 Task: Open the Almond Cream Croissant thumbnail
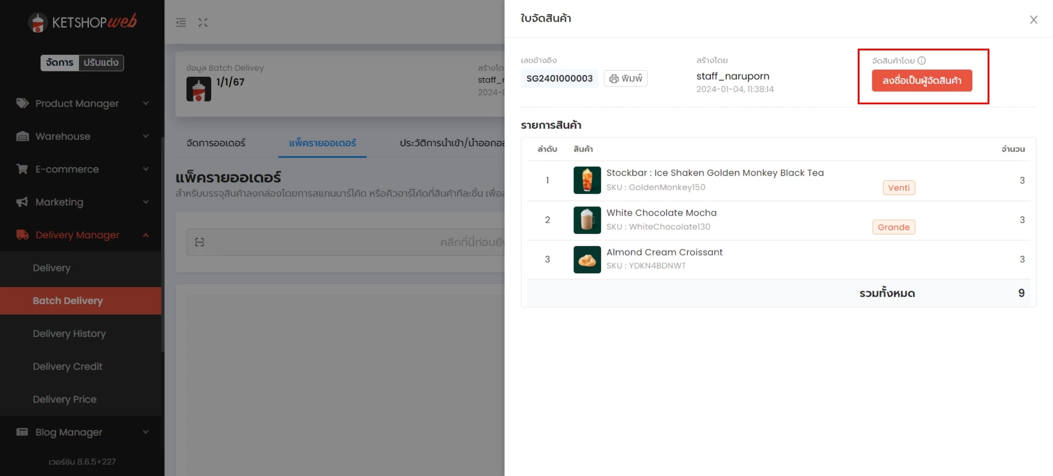(x=587, y=259)
